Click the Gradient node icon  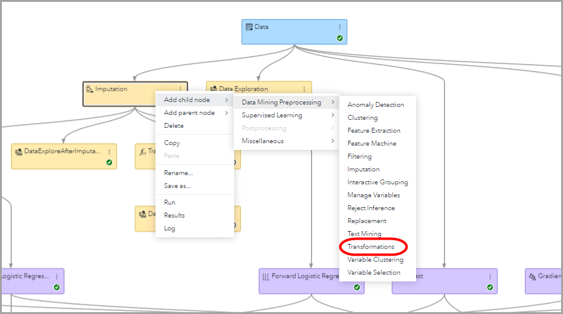532,277
